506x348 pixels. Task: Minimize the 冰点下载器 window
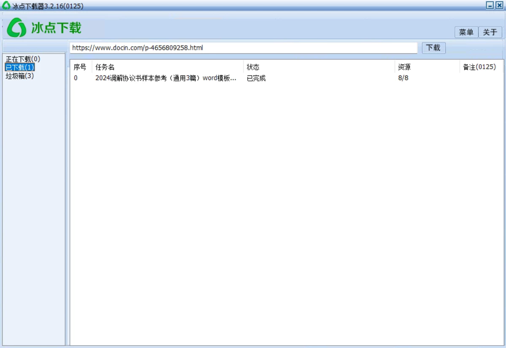(x=490, y=5)
